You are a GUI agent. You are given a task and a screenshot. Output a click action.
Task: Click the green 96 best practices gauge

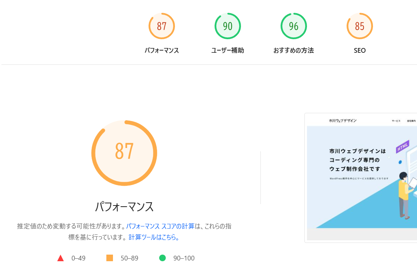(293, 26)
